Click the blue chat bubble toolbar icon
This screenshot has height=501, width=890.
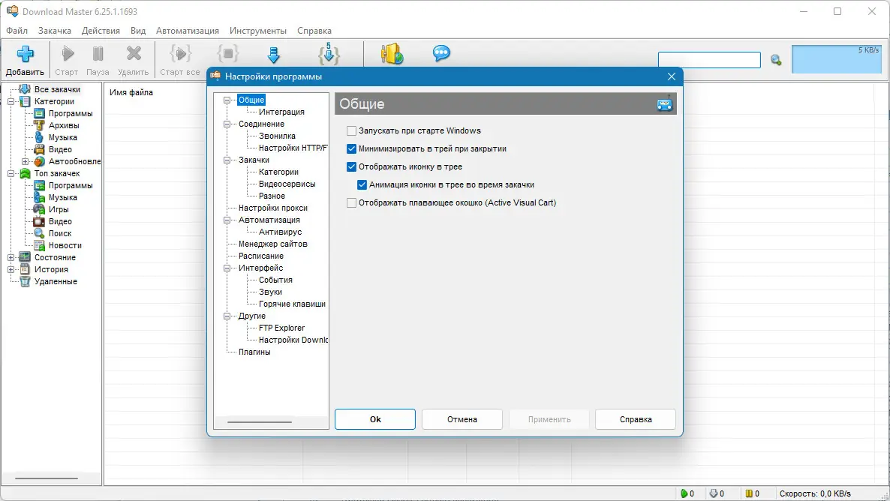coord(441,54)
